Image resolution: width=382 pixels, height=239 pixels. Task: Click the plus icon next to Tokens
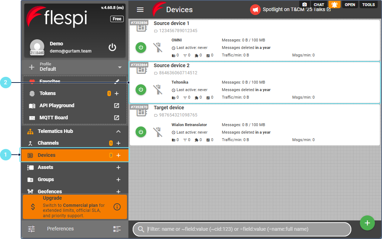[117, 94]
